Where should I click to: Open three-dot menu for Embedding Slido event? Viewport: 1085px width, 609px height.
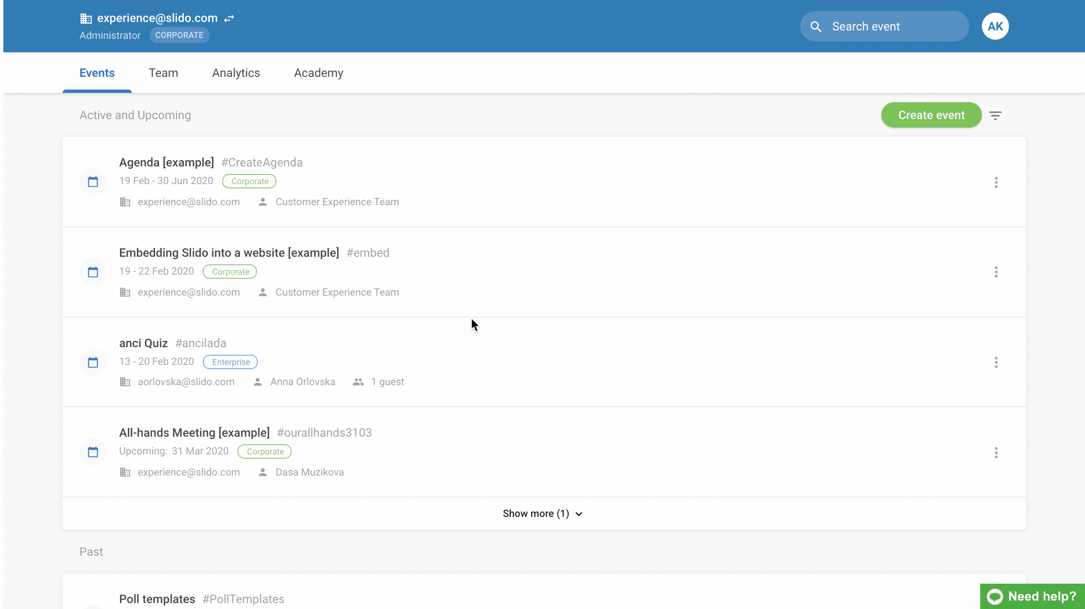pyautogui.click(x=996, y=272)
